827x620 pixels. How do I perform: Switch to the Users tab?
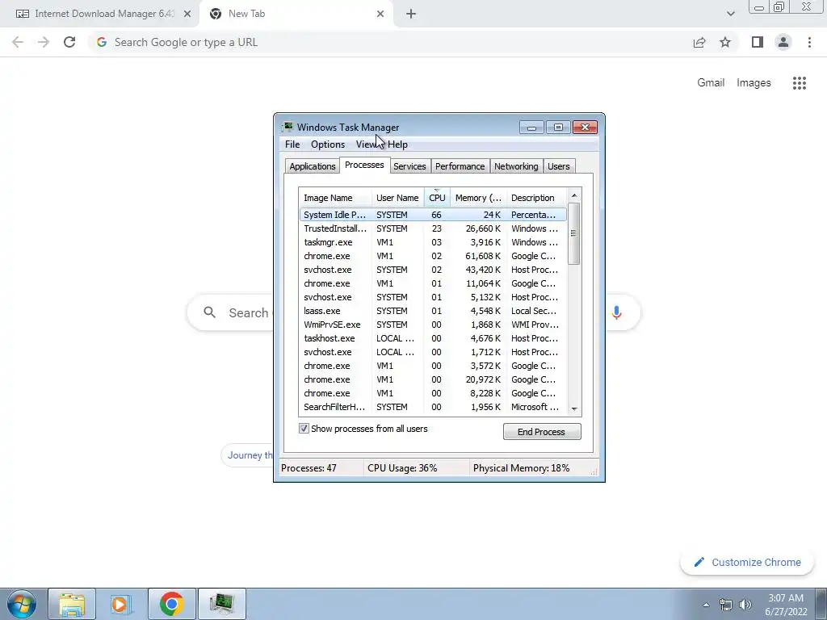coord(559,166)
